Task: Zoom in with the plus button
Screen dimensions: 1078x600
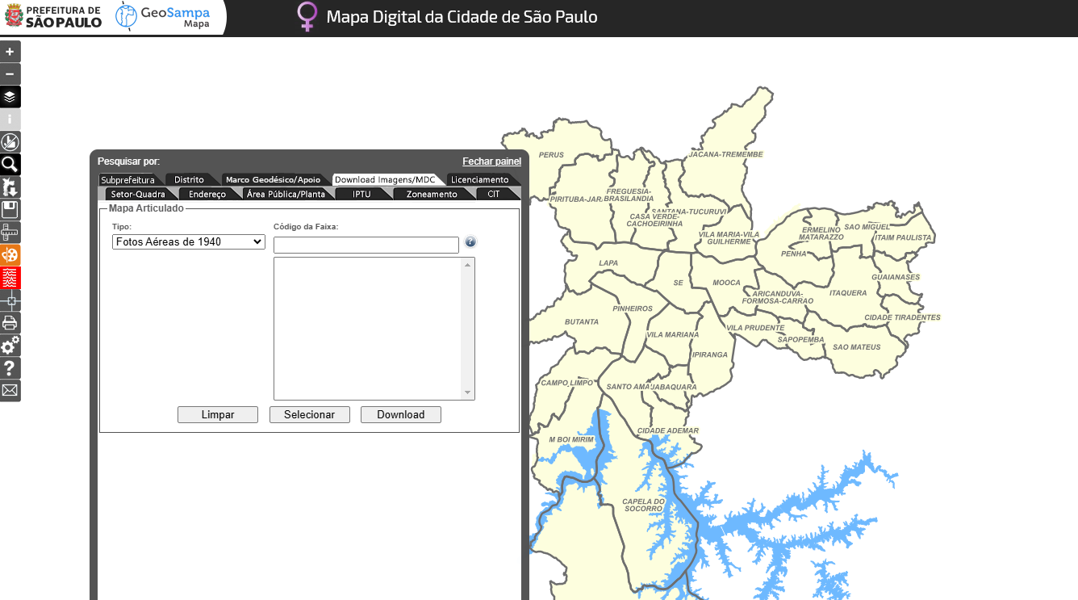Action: [x=10, y=52]
